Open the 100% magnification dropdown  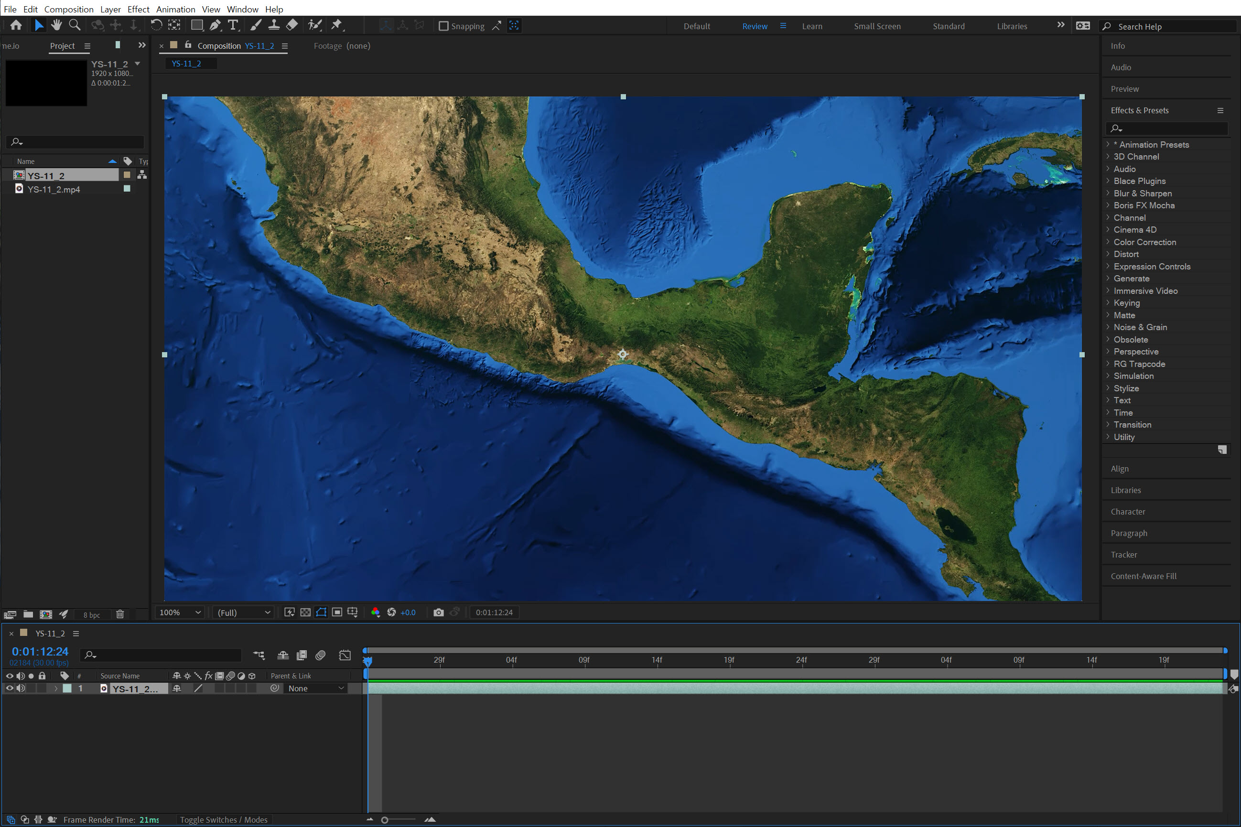click(x=180, y=612)
